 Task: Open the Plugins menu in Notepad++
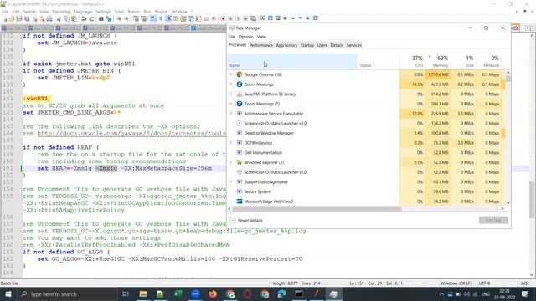pos(161,12)
